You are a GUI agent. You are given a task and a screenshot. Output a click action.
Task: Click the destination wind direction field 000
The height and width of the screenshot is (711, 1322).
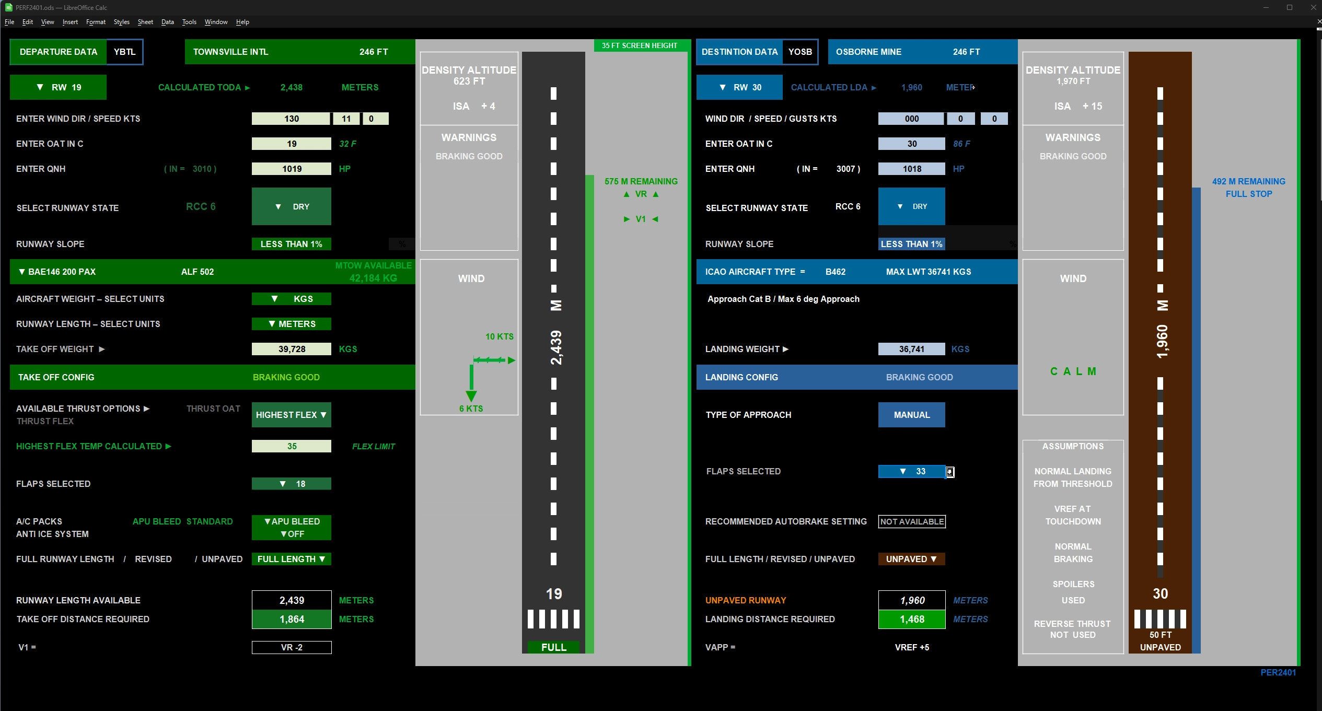911,119
